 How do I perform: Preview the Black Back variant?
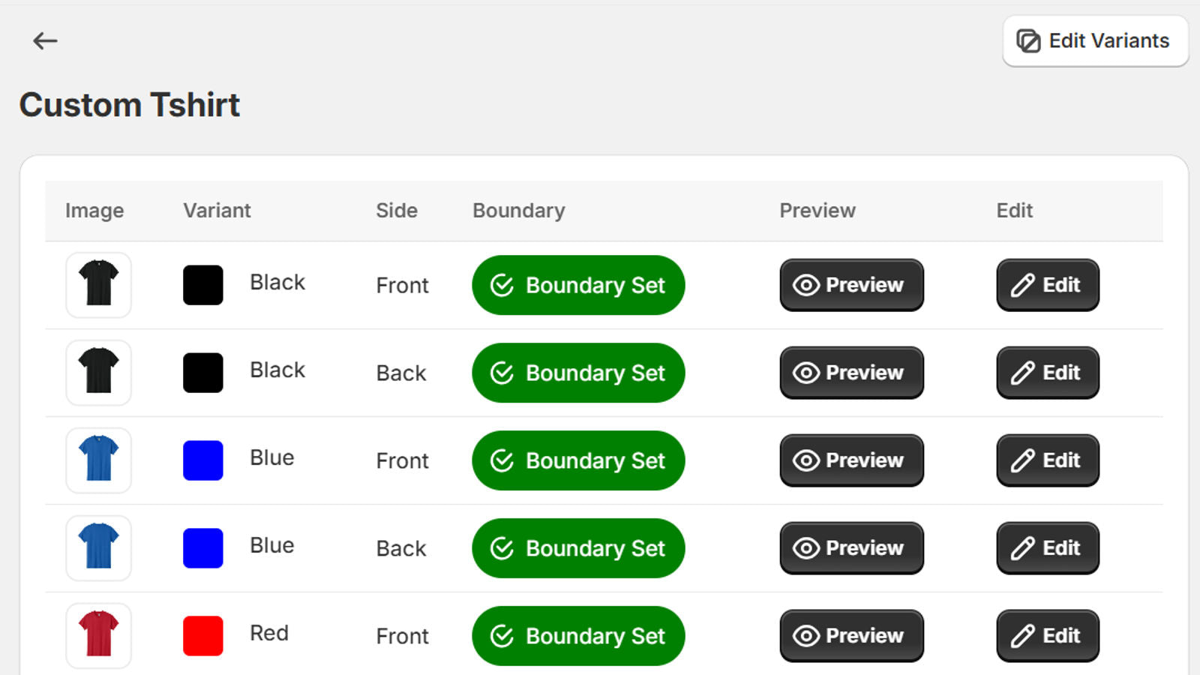[851, 373]
